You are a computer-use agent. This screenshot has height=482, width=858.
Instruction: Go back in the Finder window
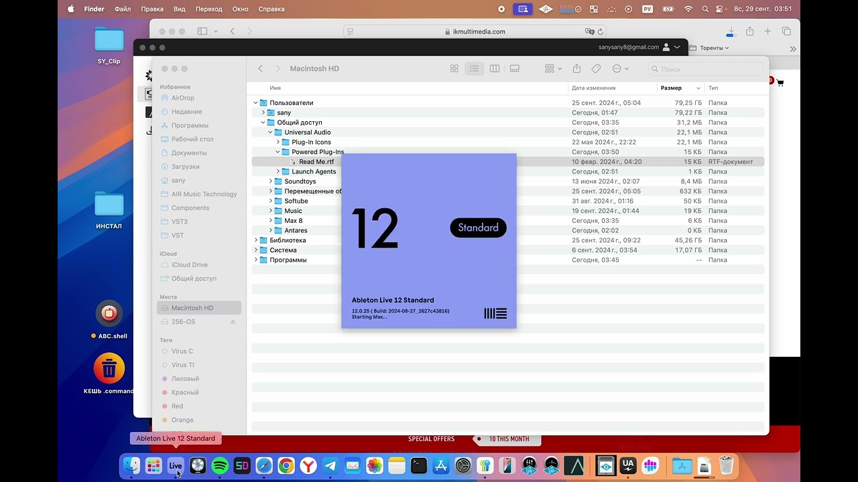coord(260,69)
